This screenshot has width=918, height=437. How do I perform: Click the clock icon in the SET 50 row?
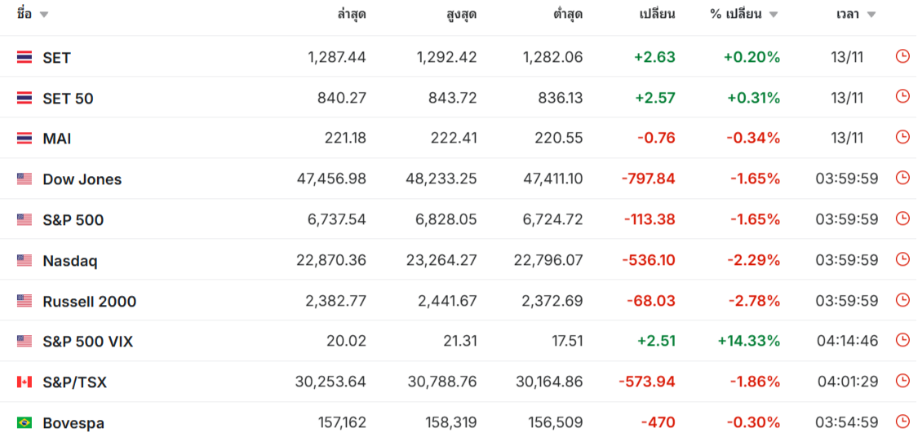click(902, 96)
